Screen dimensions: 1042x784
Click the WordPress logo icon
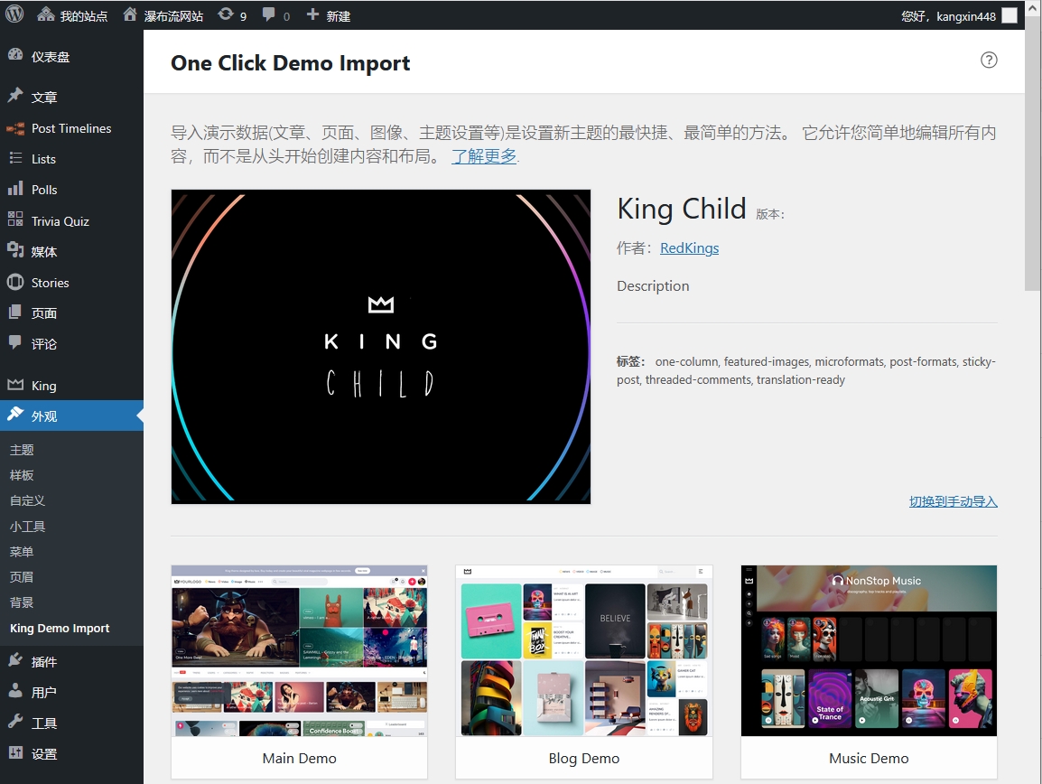(x=14, y=14)
